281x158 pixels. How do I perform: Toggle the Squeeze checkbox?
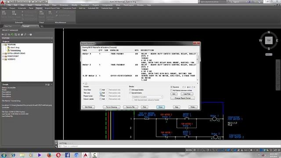pyautogui.click(x=172, y=87)
